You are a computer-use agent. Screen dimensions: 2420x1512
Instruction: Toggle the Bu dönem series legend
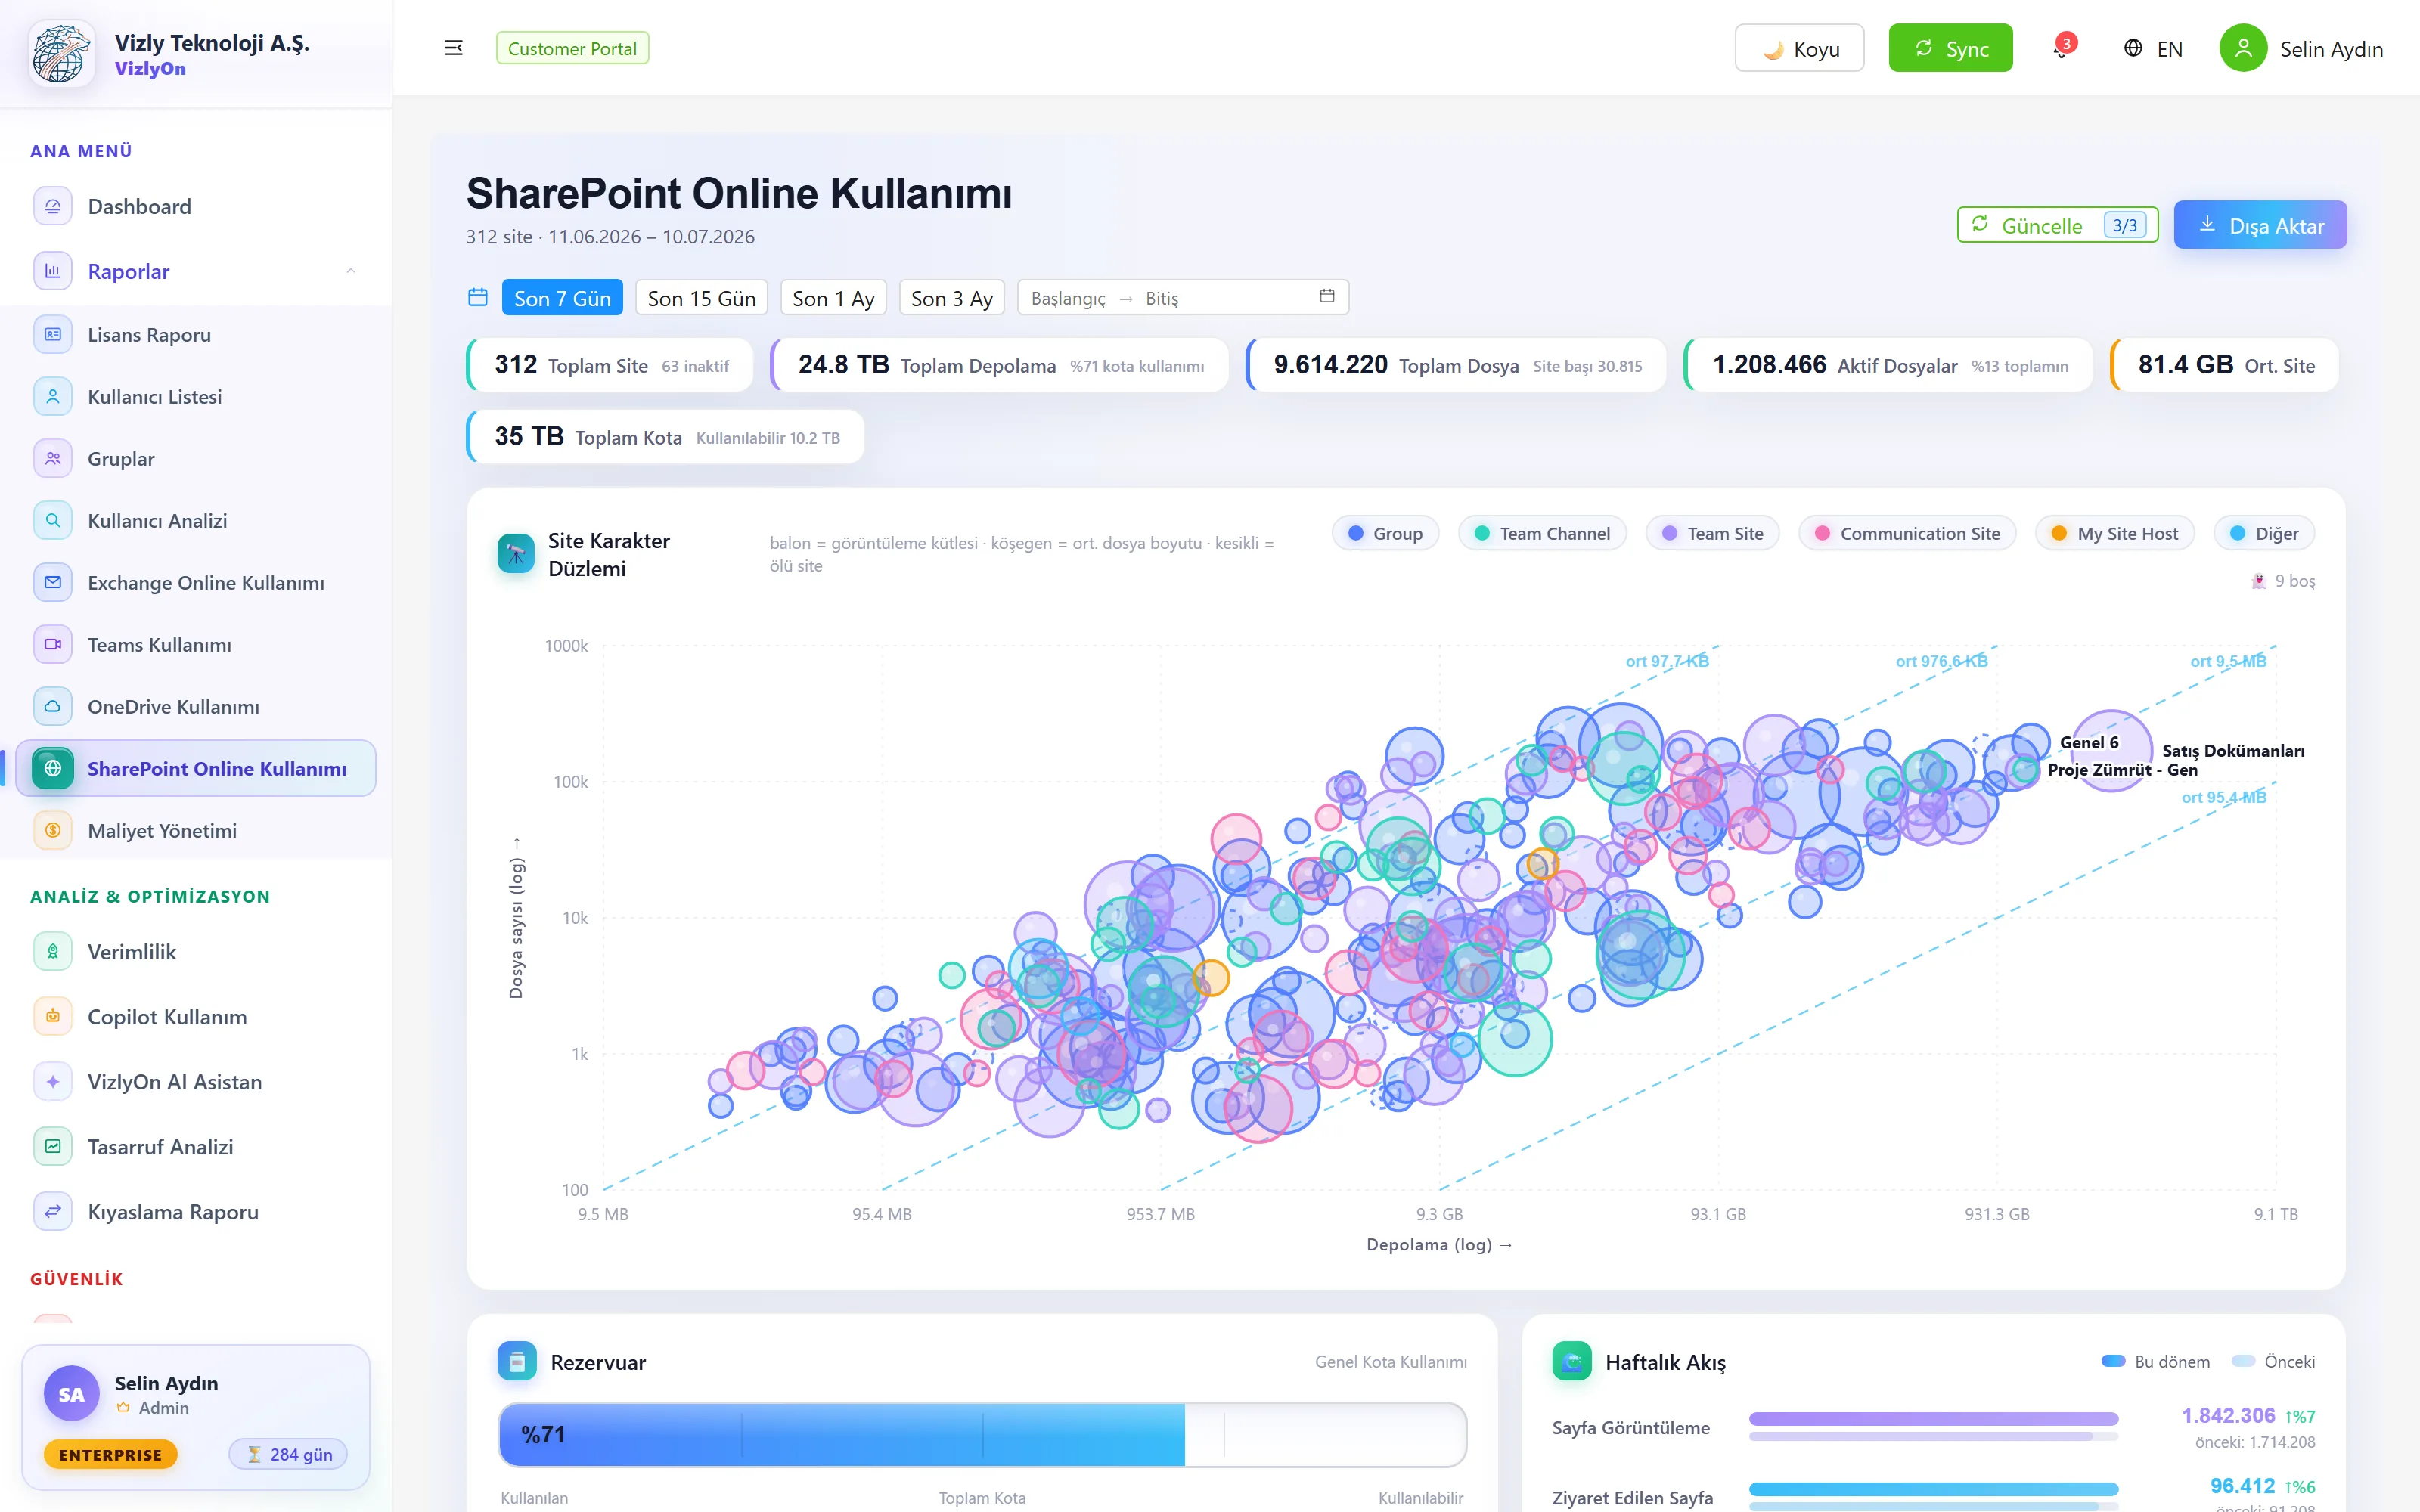click(x=2156, y=1361)
